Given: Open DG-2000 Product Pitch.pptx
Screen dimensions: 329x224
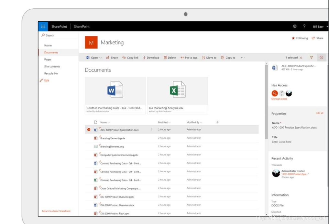Looking at the screenshot, I should (115, 214).
